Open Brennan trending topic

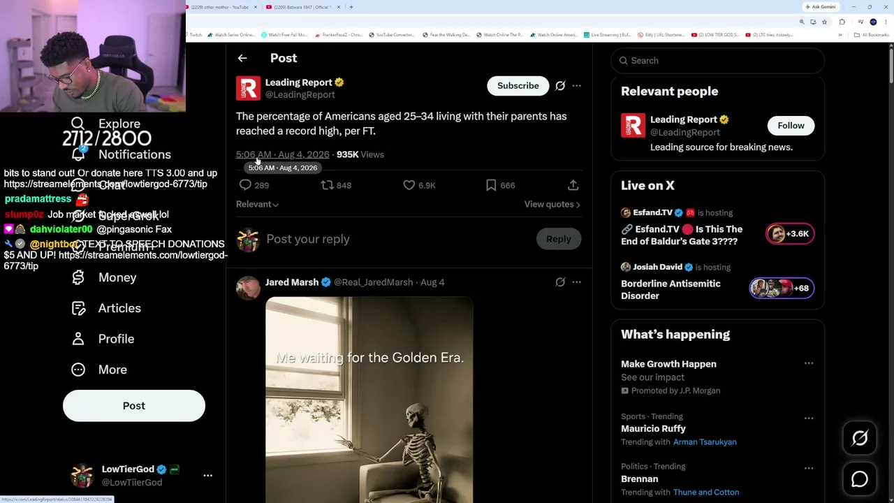(639, 479)
